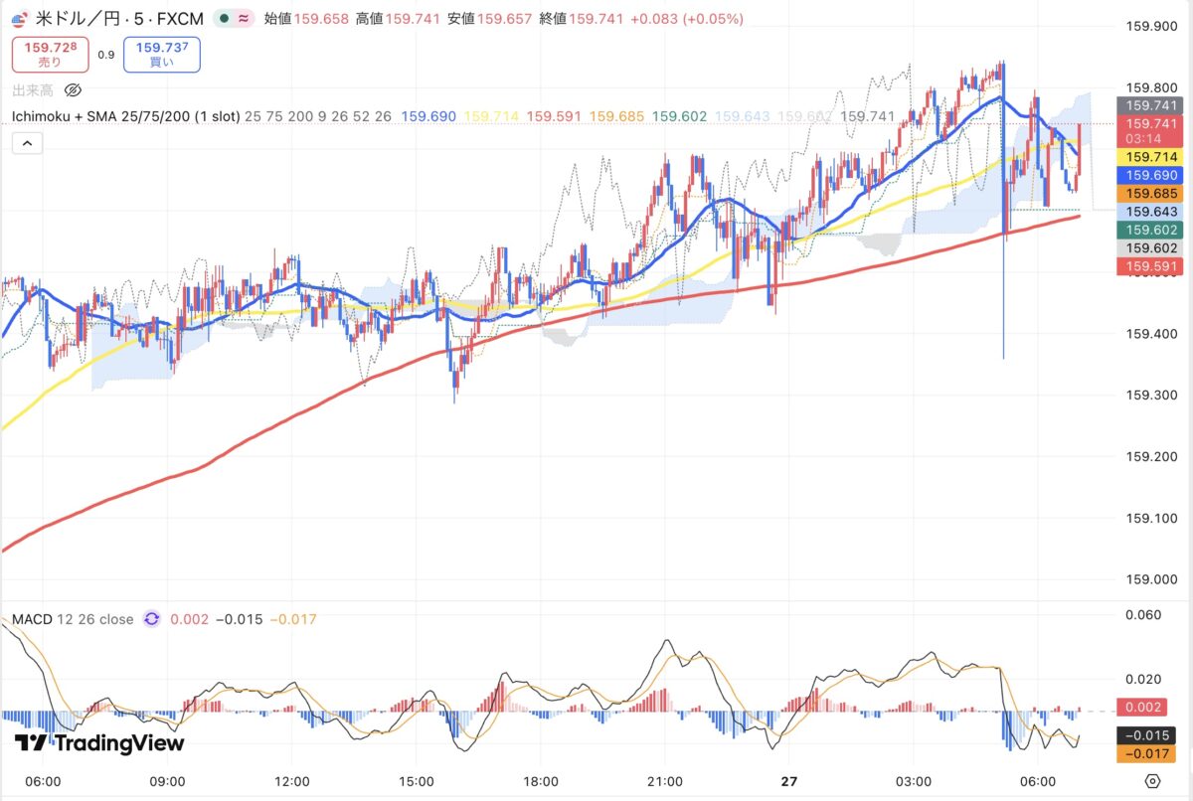Collapse the indicator legend with chevron
This screenshot has width=1193, height=801.
click(x=27, y=144)
